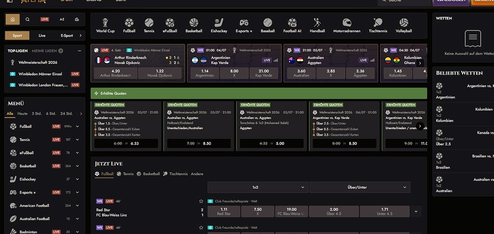Select Tischtennis tab under Jetzt Live
The height and width of the screenshot is (234, 494).
click(175, 174)
